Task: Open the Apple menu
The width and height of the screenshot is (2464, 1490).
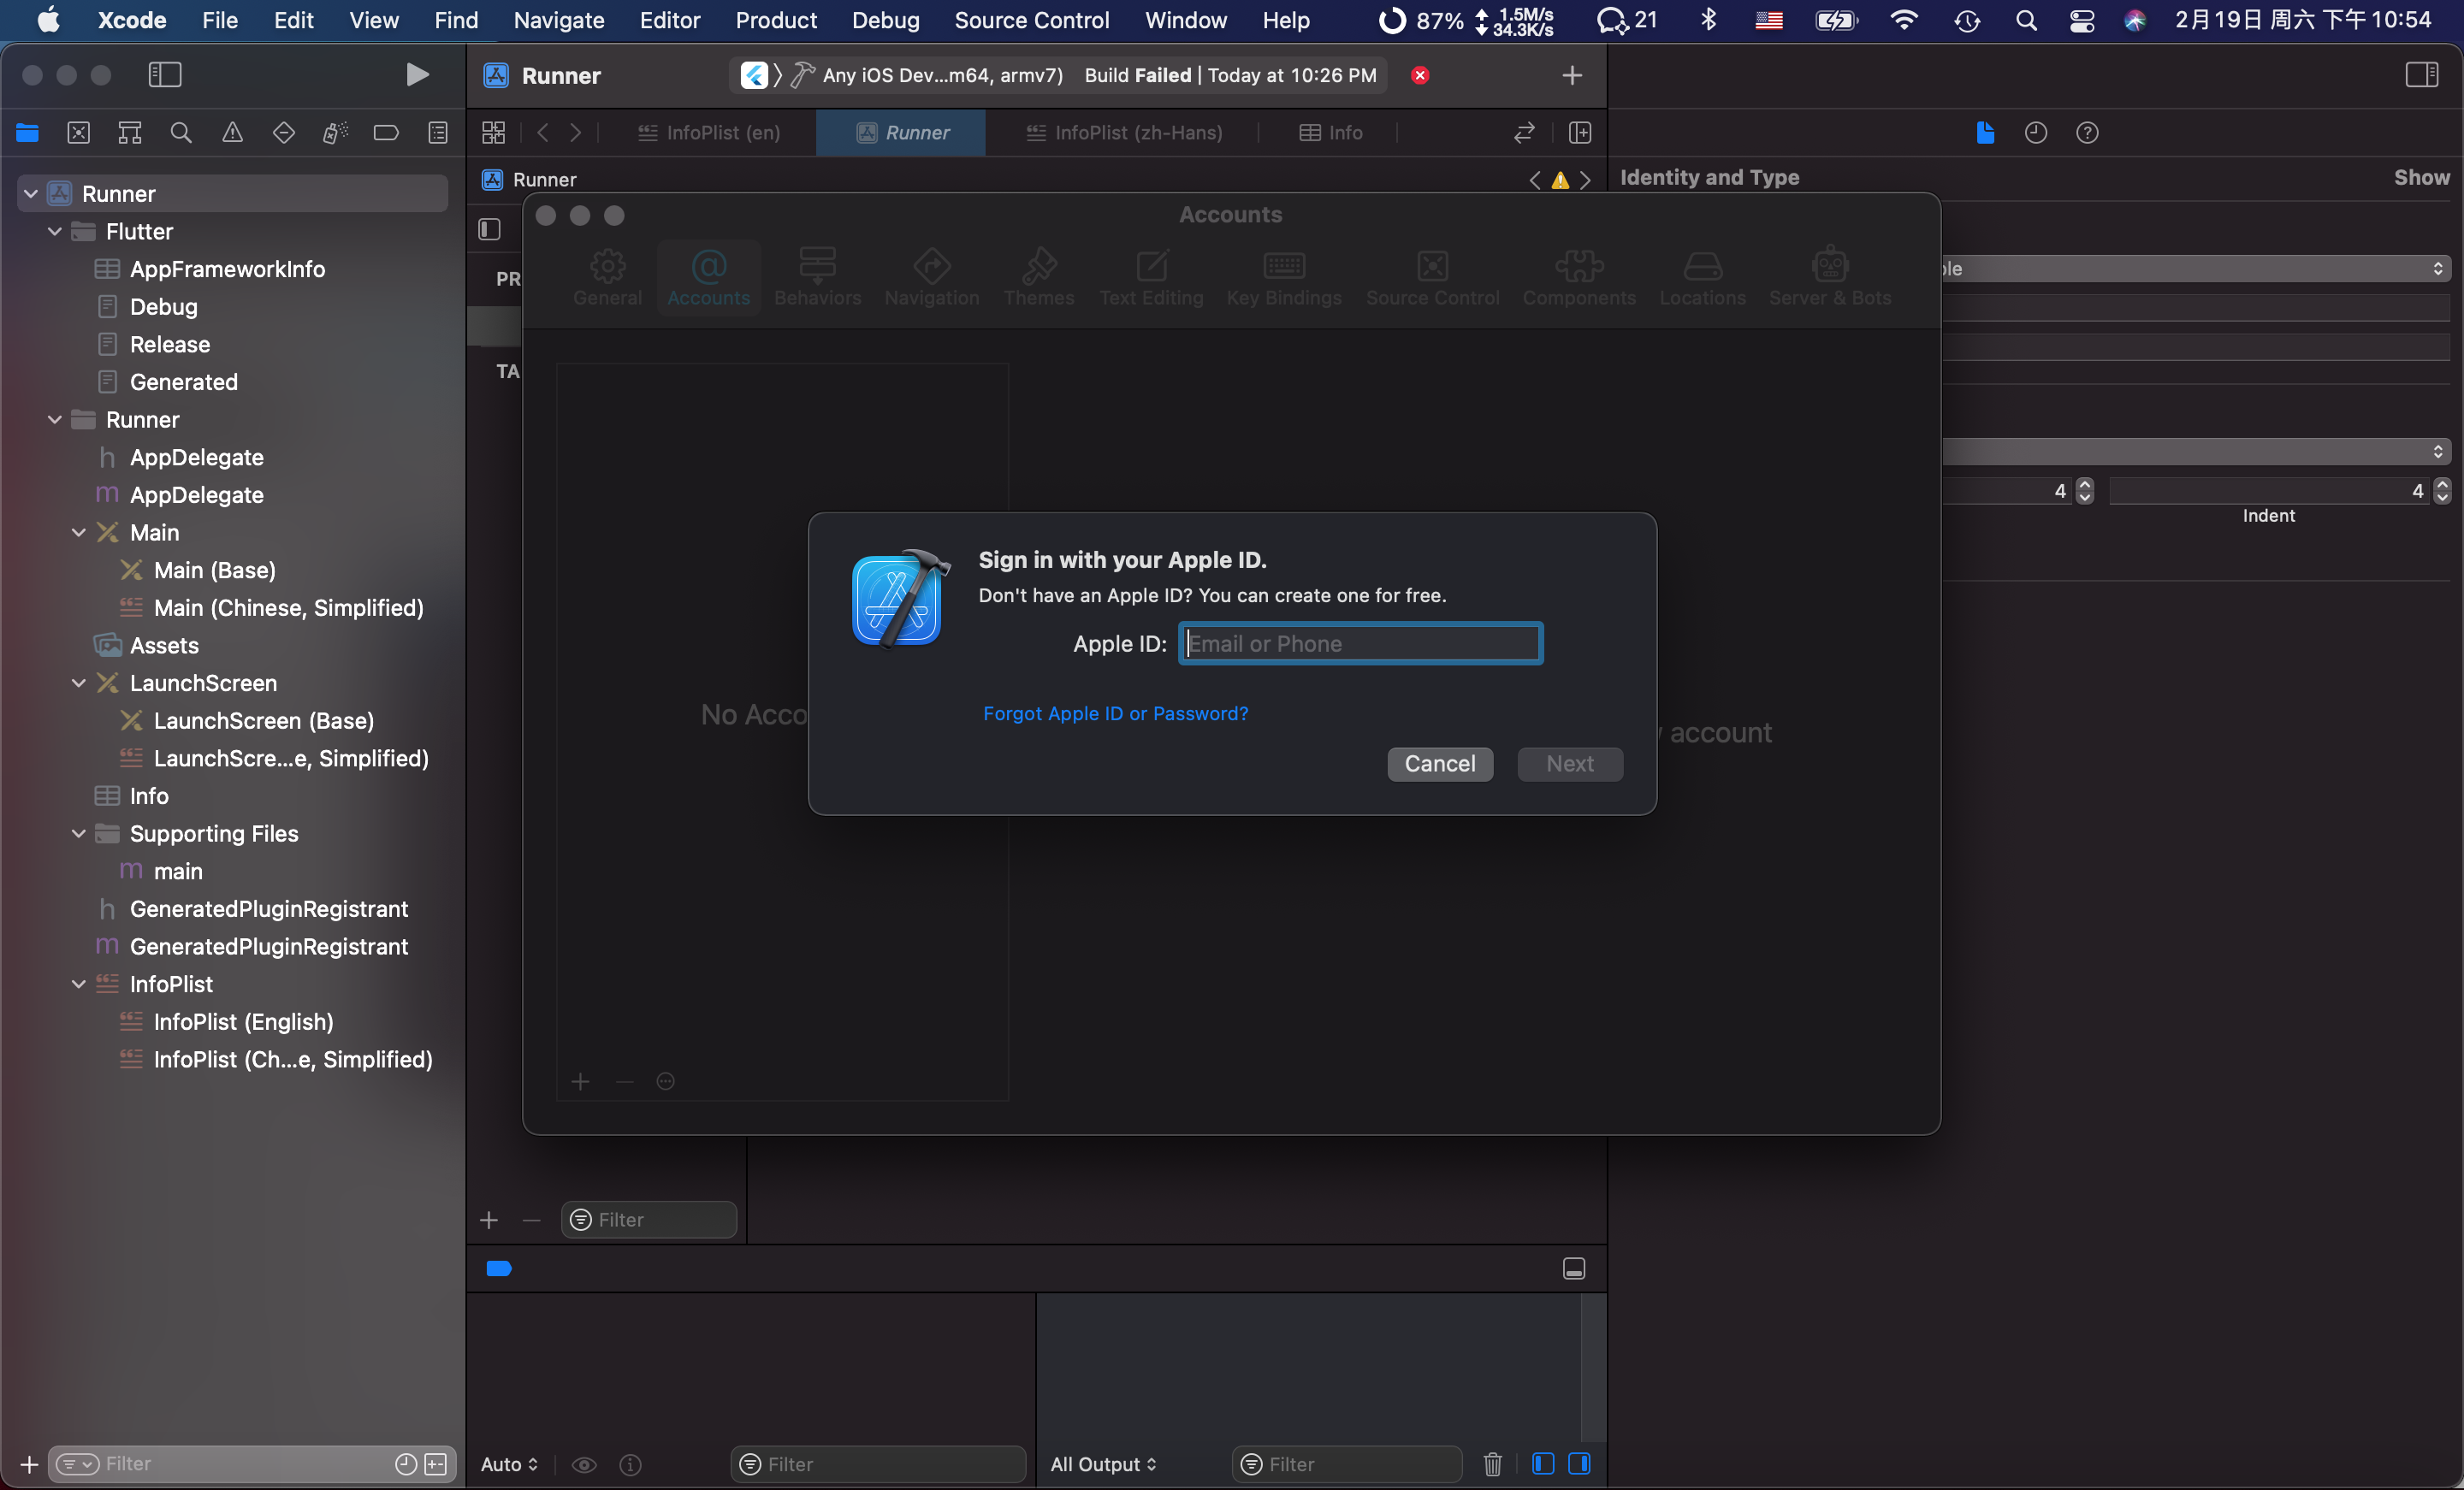Action: point(48,20)
